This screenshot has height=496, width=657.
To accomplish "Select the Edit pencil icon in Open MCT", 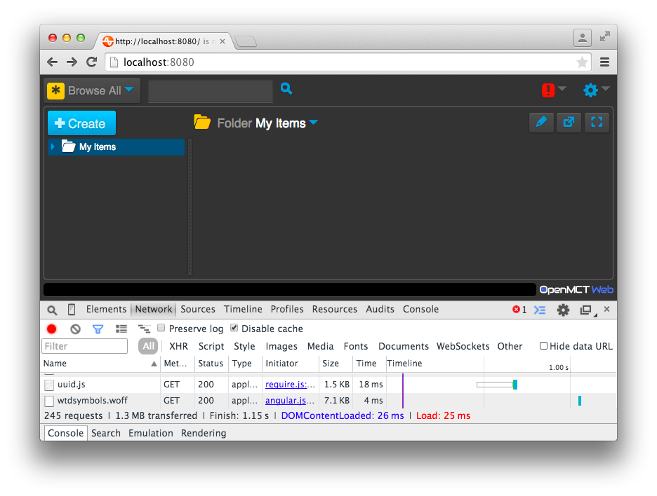I will (x=541, y=122).
